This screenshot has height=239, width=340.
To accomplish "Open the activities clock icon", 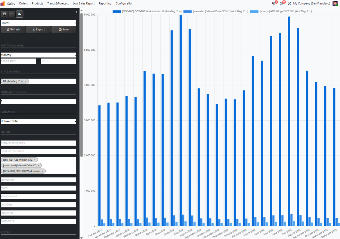I will coord(281,4).
